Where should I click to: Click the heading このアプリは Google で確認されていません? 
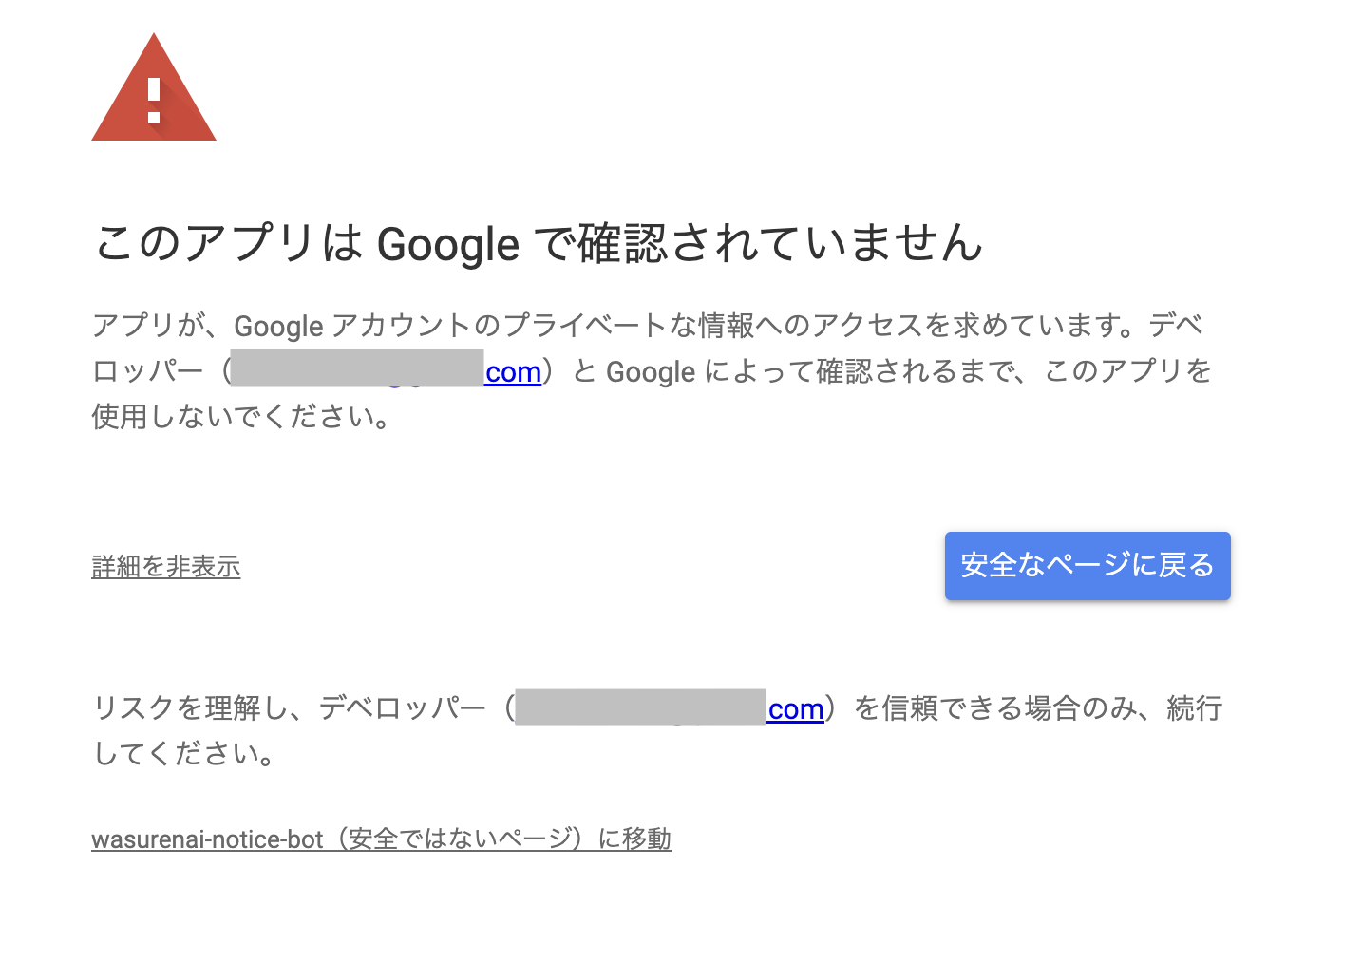(538, 243)
